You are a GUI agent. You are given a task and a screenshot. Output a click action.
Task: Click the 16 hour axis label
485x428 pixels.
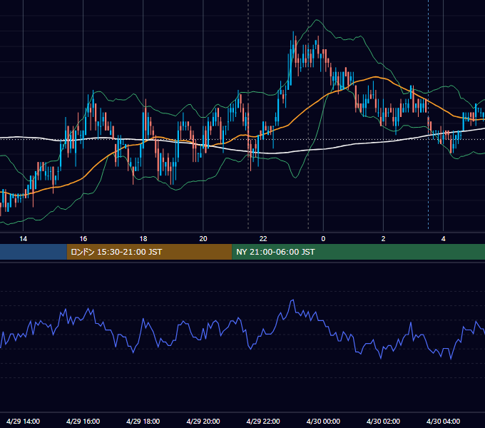83,239
